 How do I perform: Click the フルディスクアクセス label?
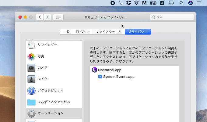point(54,102)
